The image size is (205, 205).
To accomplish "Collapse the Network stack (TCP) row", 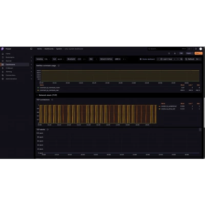I will coord(37,95).
